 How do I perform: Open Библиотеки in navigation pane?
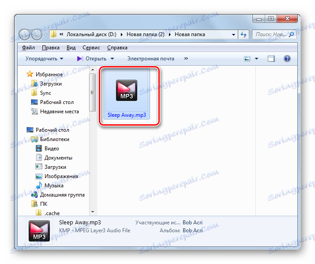click(55, 139)
